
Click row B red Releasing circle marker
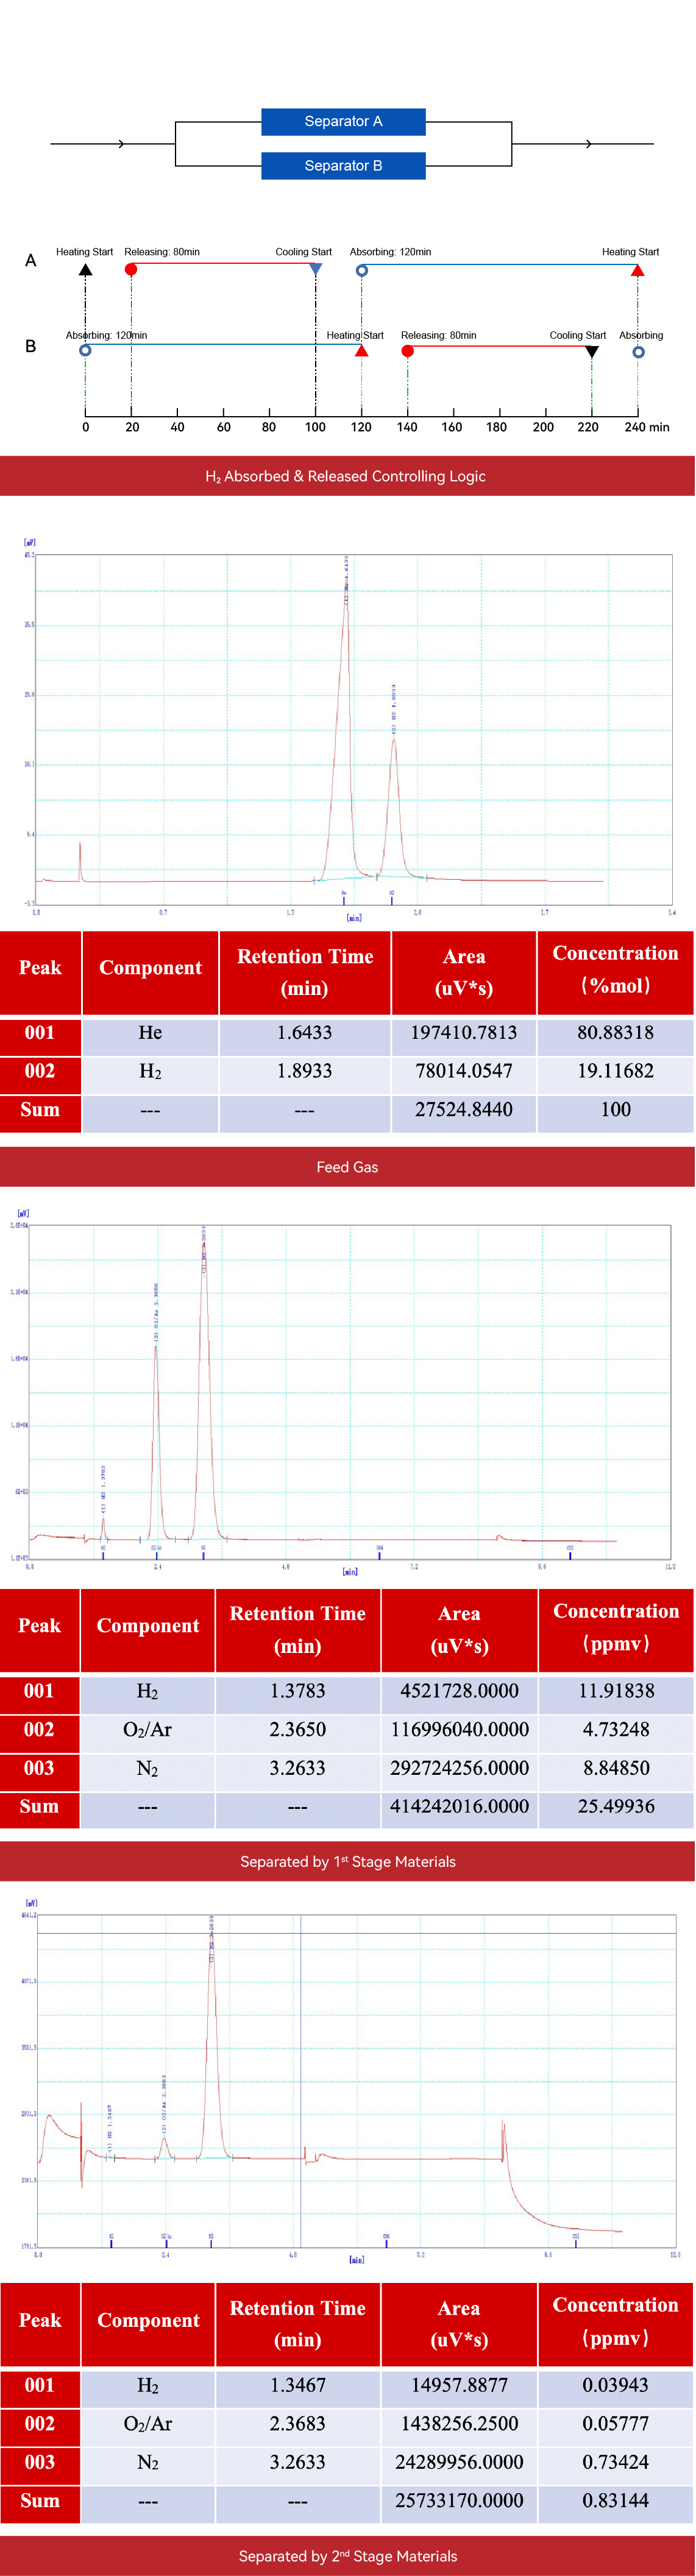pos(407,352)
